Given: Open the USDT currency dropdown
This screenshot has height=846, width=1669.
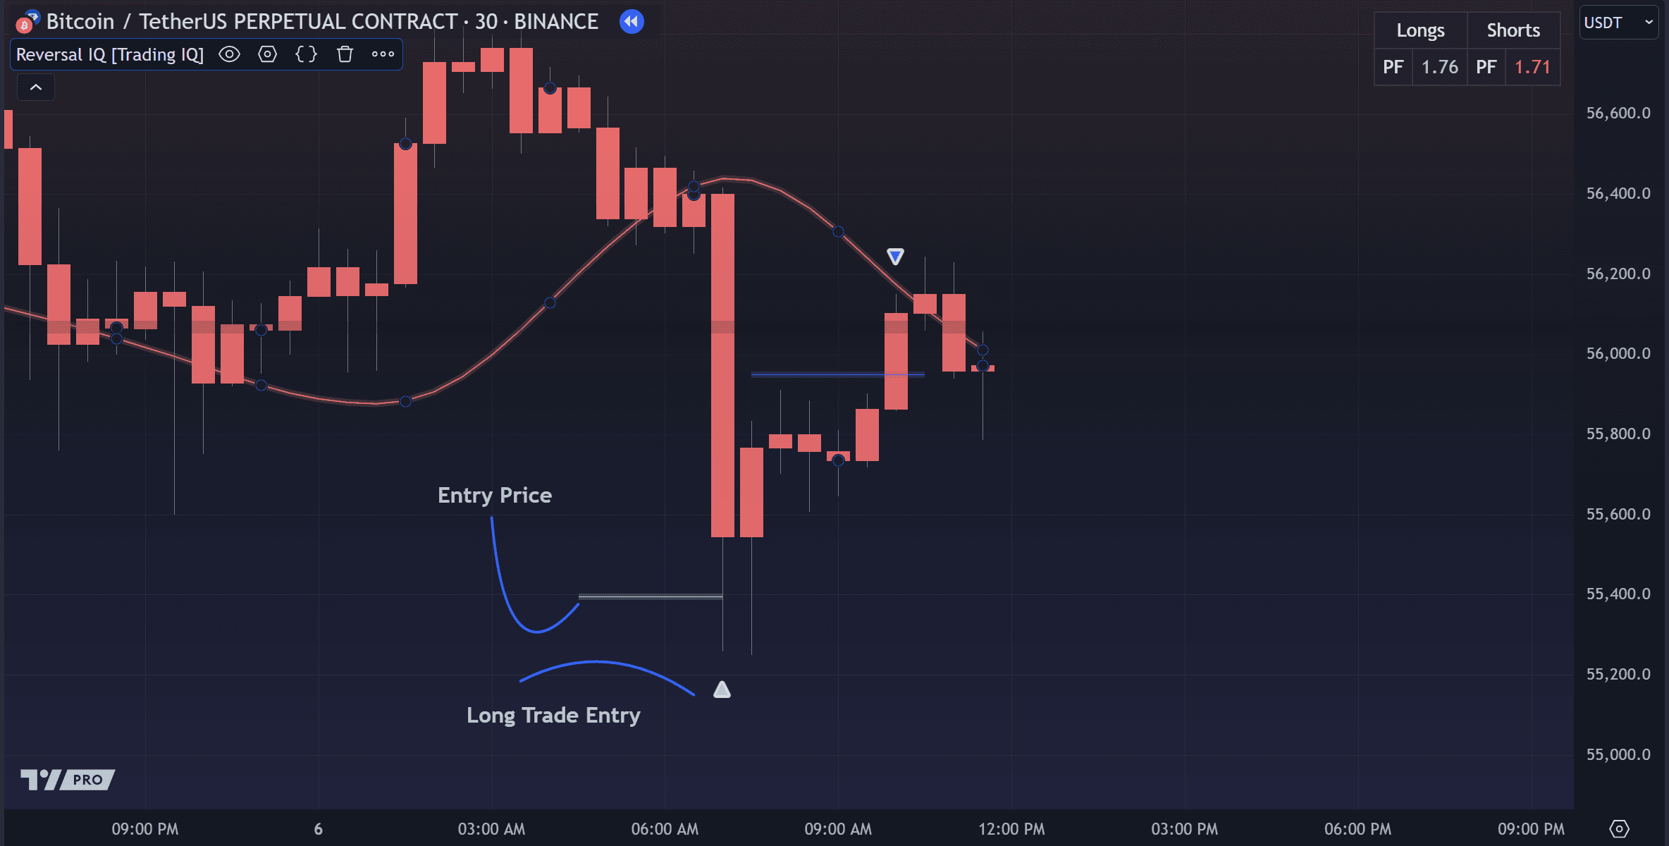Looking at the screenshot, I should tap(1618, 23).
